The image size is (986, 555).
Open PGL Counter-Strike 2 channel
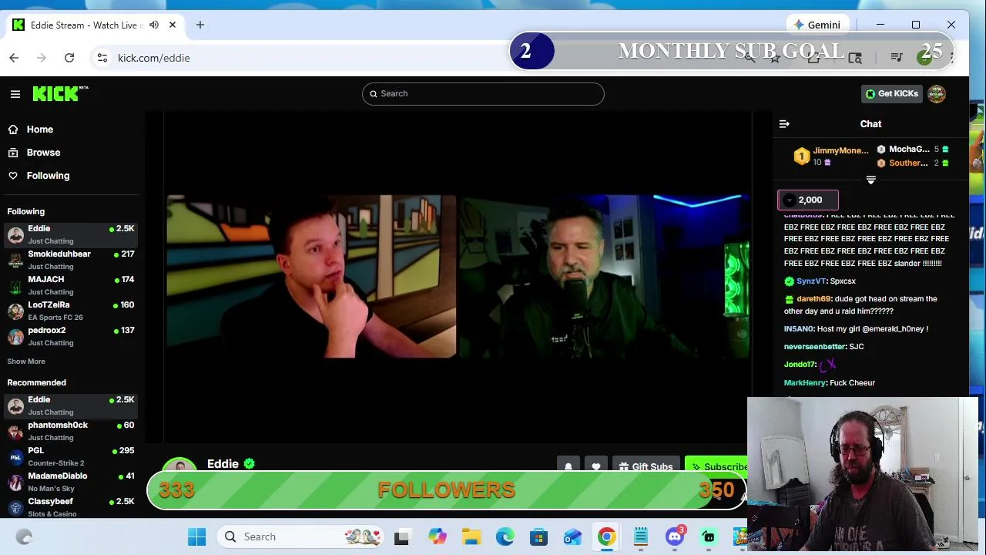pyautogui.click(x=71, y=456)
